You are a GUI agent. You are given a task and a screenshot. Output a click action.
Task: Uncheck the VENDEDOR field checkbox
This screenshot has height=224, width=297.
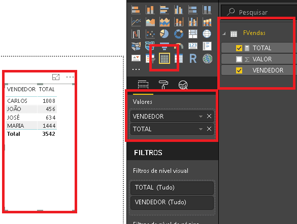click(239, 70)
